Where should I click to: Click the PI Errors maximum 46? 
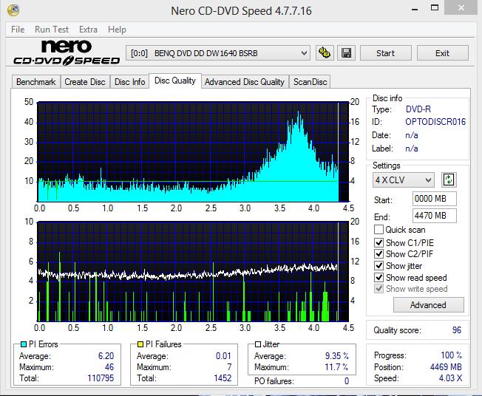(x=109, y=367)
